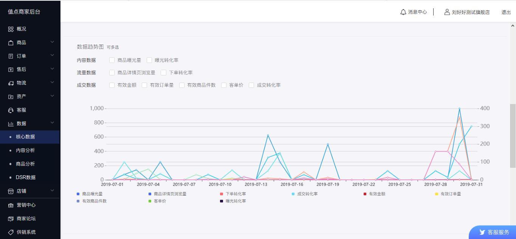The image size is (516, 239).
Task: Enable the 客单价 checkbox
Action: coord(224,85)
